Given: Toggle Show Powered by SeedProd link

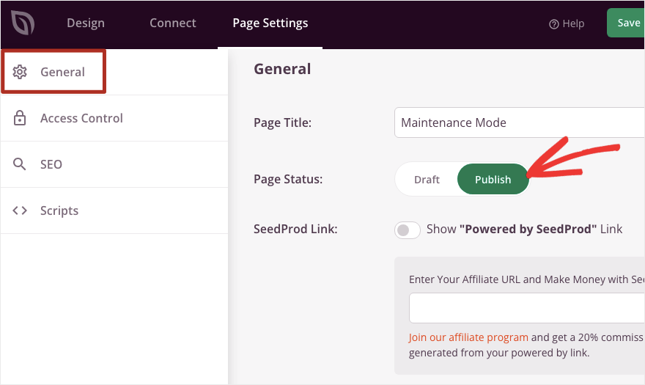Looking at the screenshot, I should click(x=408, y=230).
